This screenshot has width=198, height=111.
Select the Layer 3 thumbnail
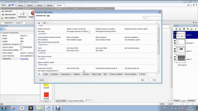(x=181, y=59)
